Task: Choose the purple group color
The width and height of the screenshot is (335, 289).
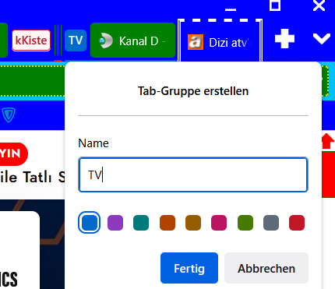Action: click(115, 223)
